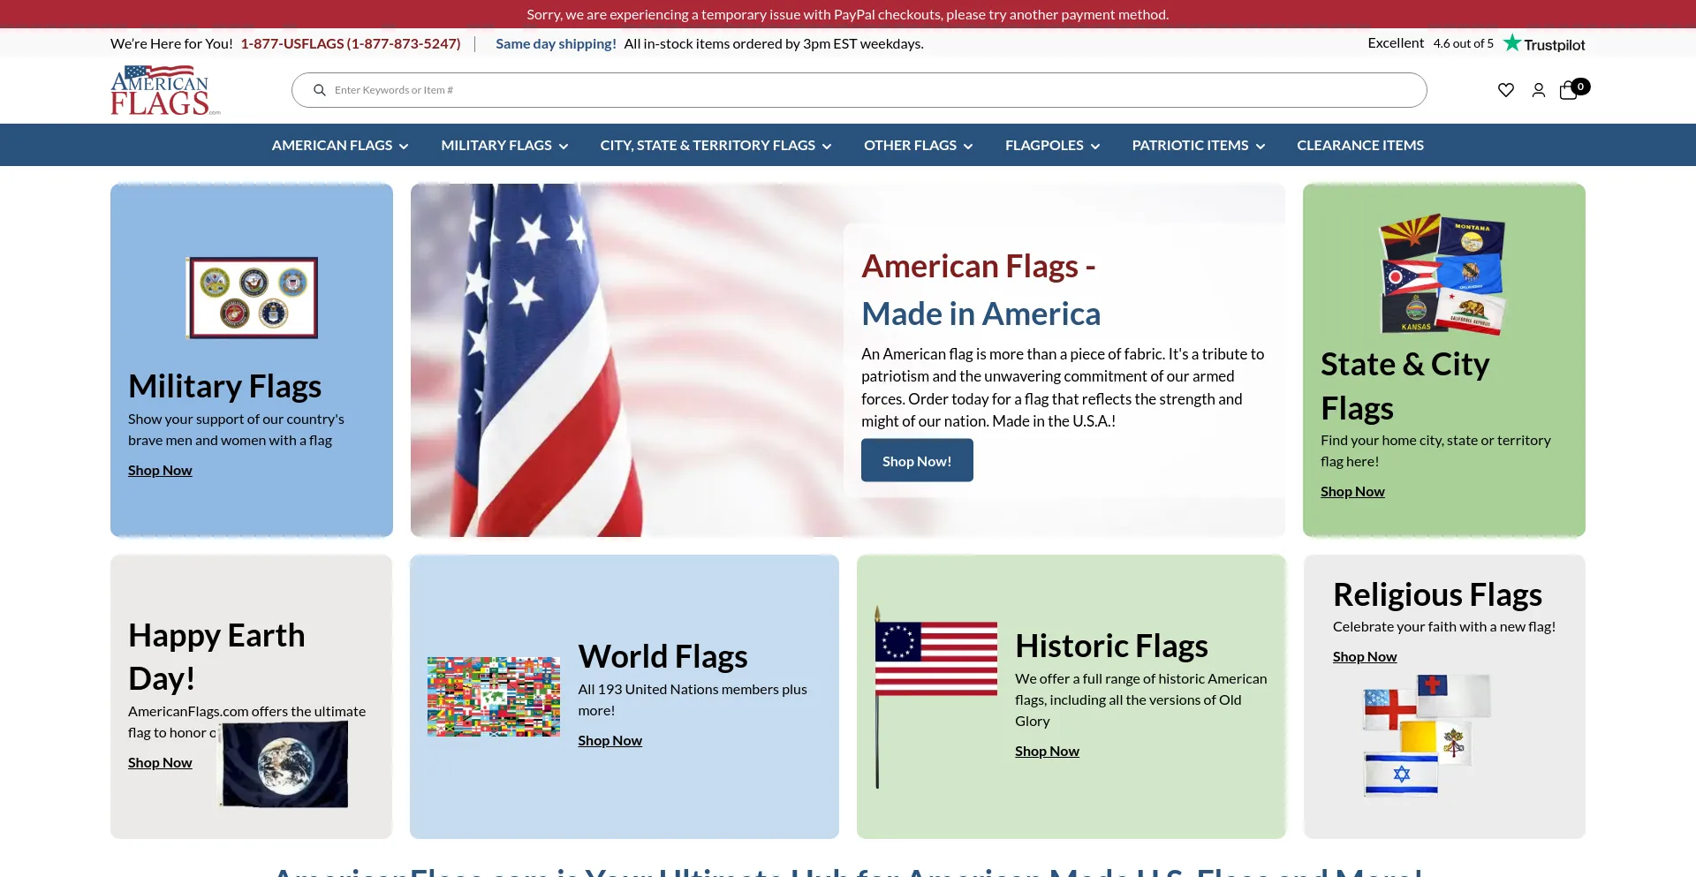This screenshot has width=1696, height=877.
Task: Expand the Other Flags menu
Action: 918,145
